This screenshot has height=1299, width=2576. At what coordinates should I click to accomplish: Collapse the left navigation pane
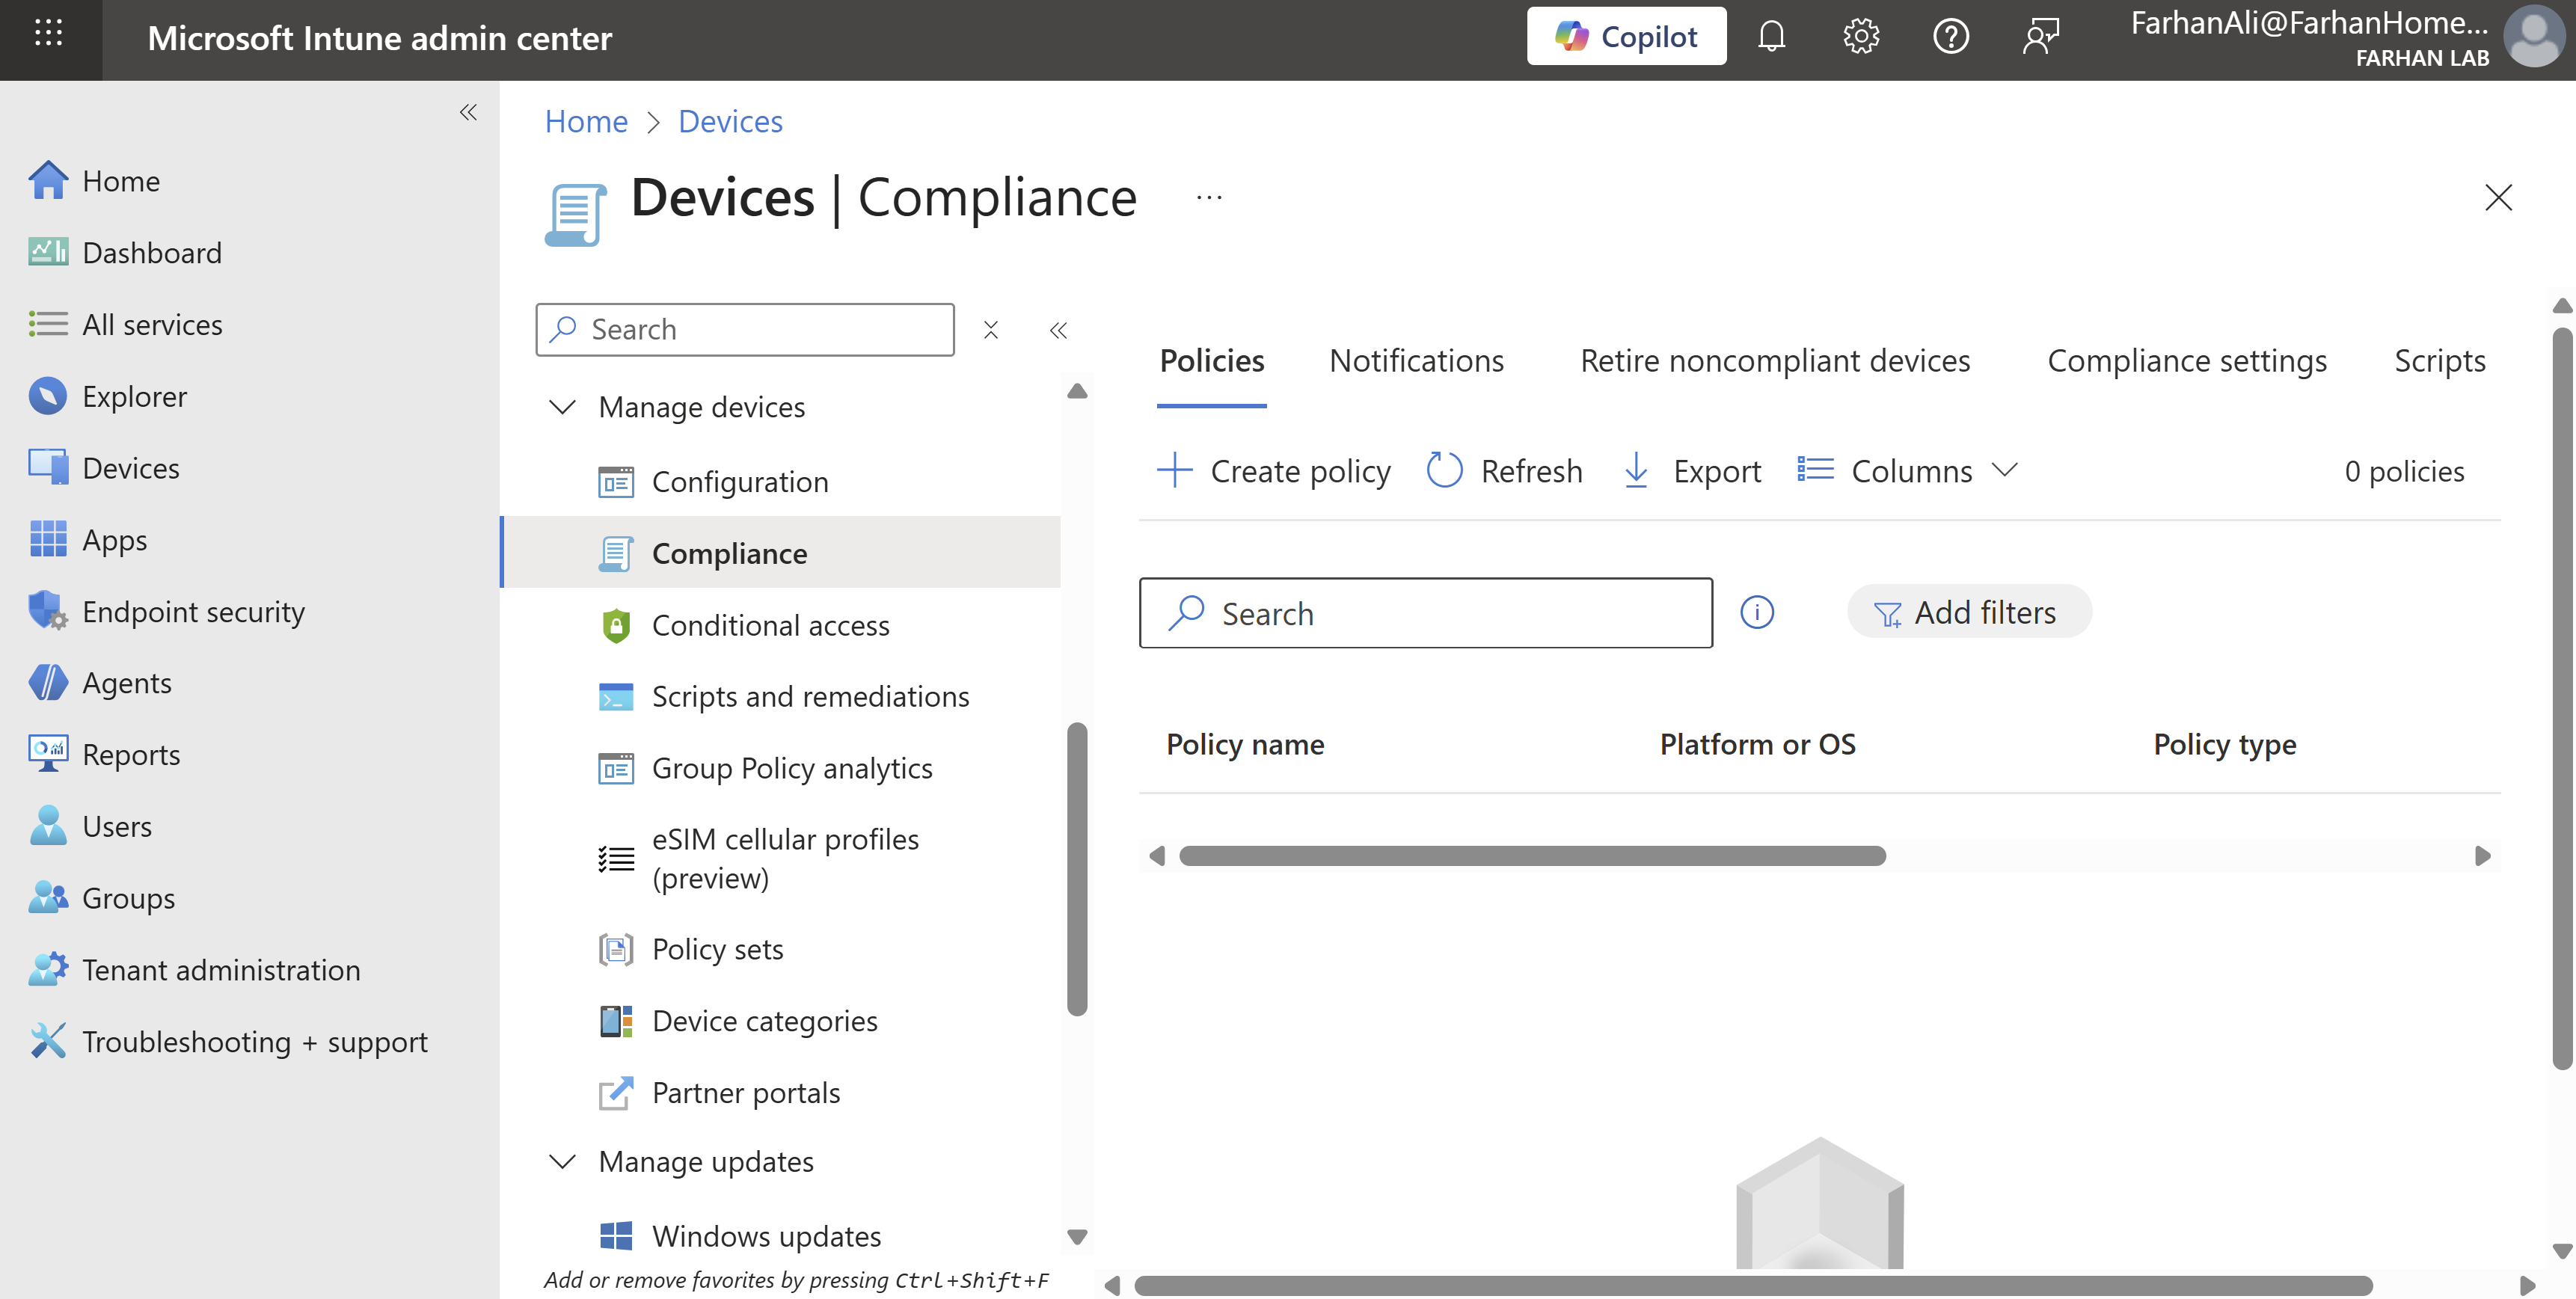coord(468,112)
